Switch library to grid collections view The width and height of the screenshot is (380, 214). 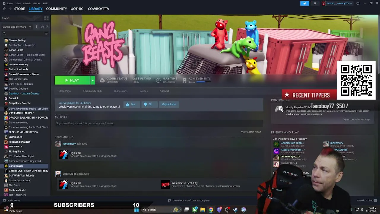pos(46,18)
